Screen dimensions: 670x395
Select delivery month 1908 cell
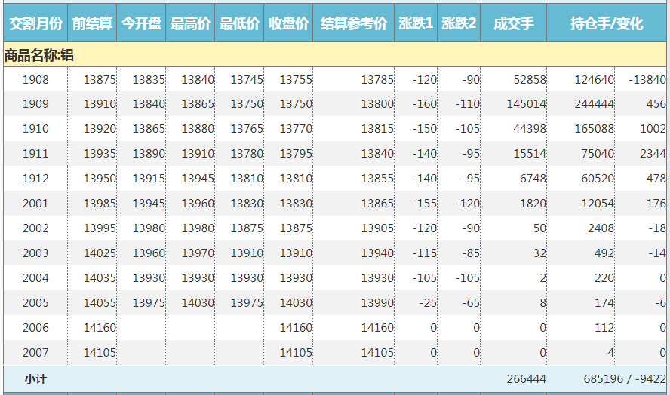point(35,79)
